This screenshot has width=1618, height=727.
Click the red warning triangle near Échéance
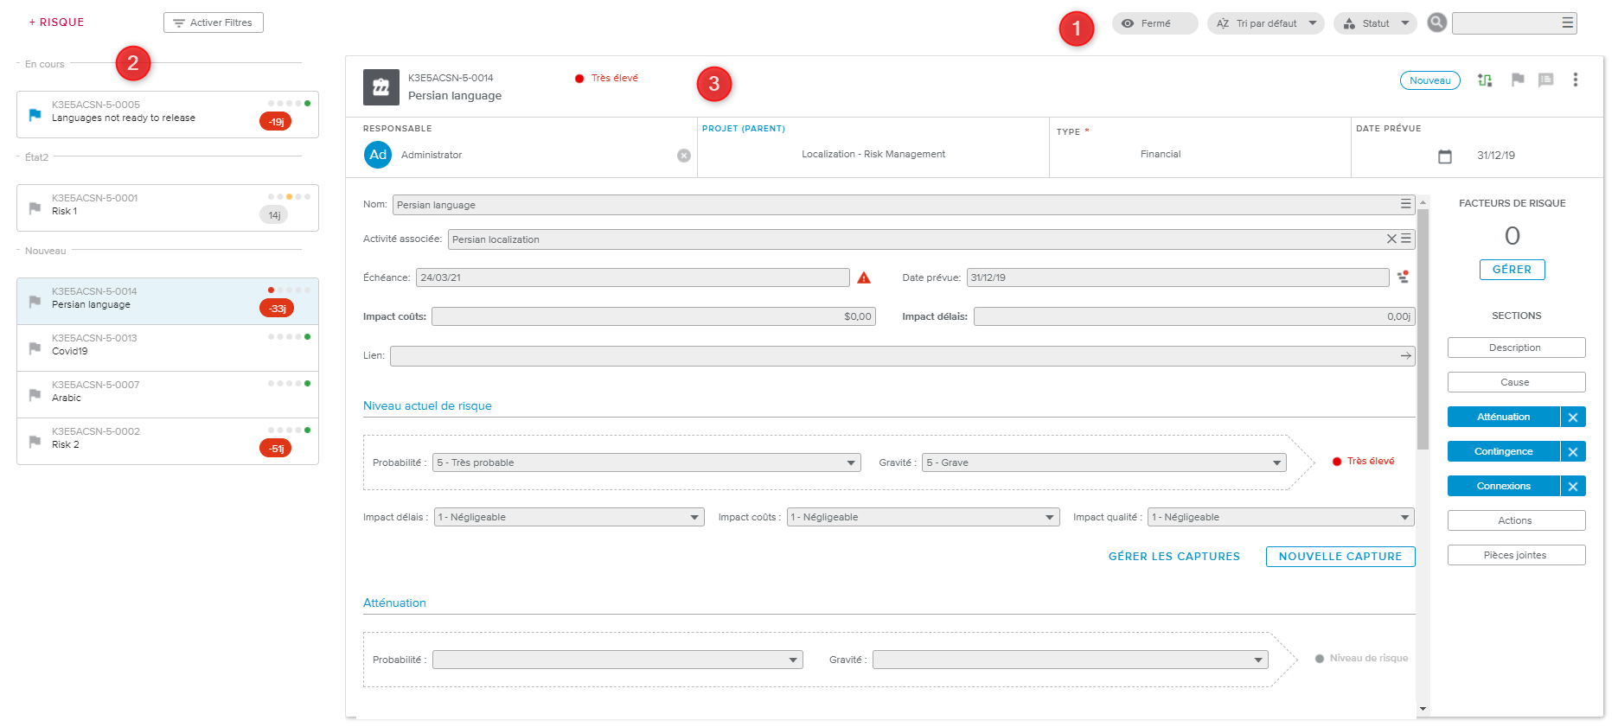click(863, 277)
